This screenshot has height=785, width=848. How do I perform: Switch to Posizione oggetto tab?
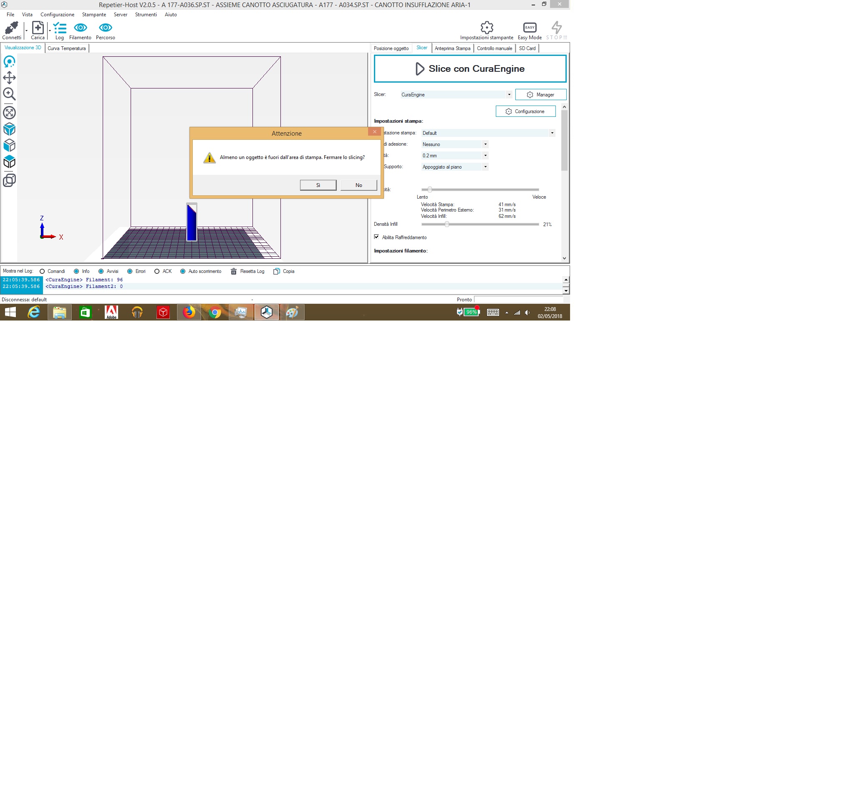(x=391, y=48)
